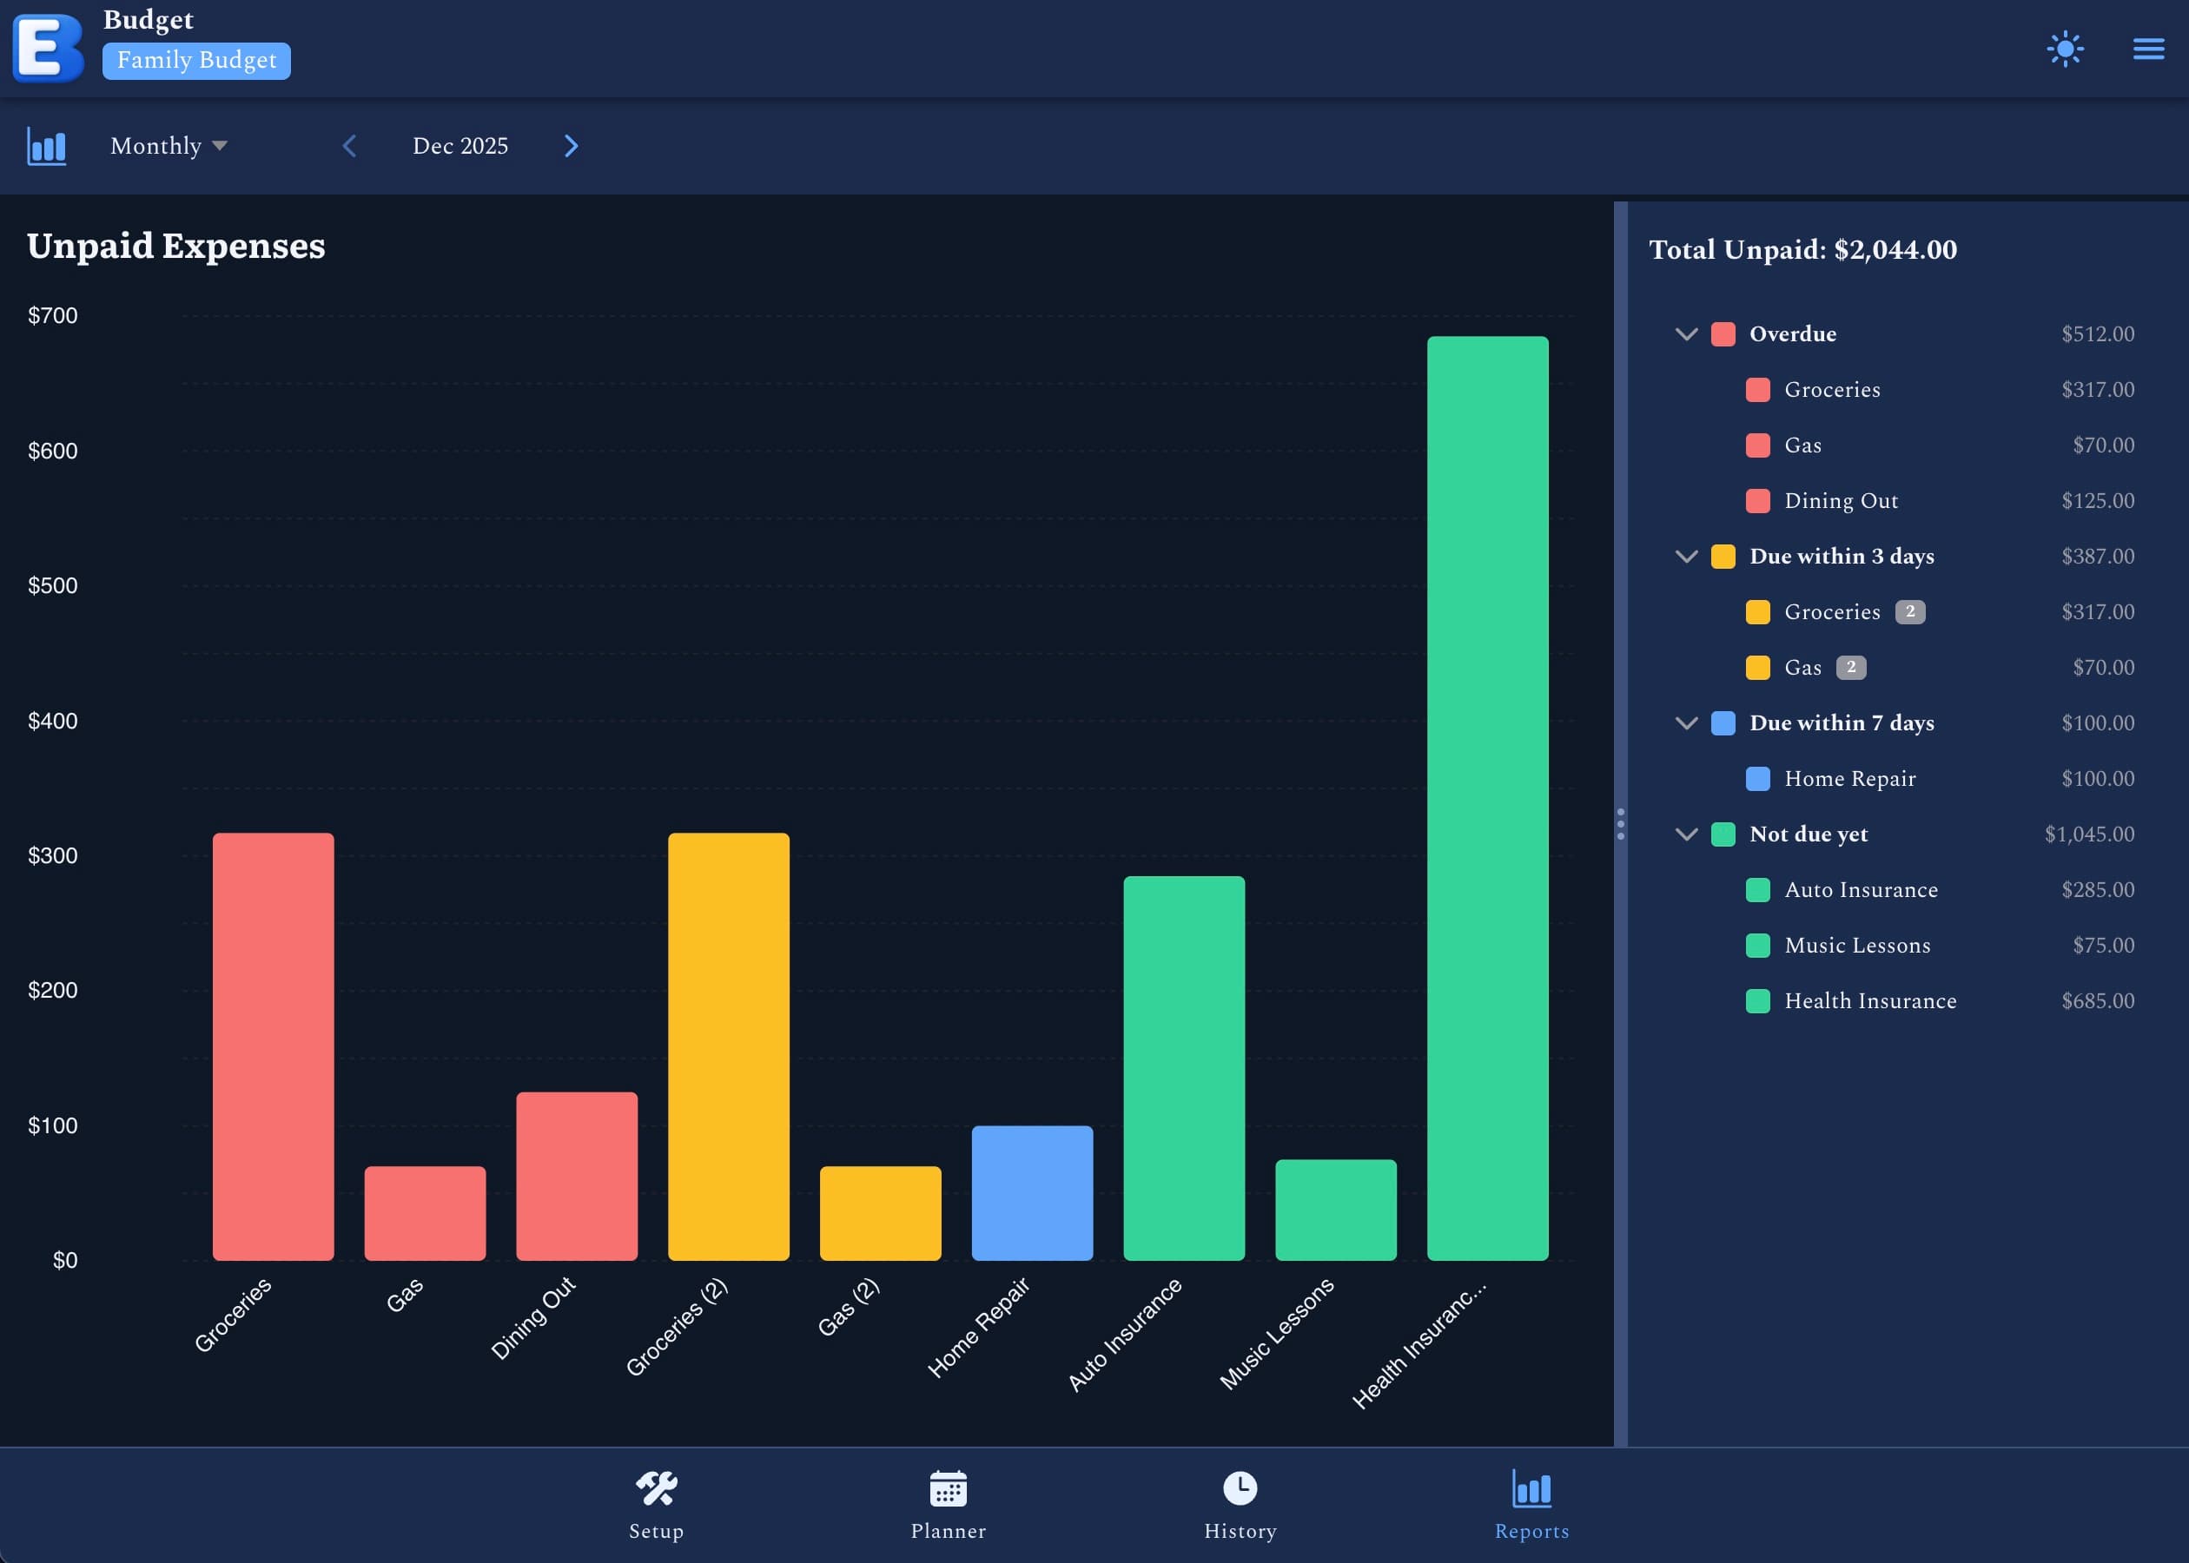Viewport: 2189px width, 1563px height.
Task: Collapse the Not due yet group
Action: 1688,834
